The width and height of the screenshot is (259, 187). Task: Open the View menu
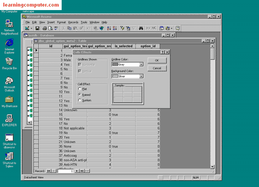click(42, 22)
